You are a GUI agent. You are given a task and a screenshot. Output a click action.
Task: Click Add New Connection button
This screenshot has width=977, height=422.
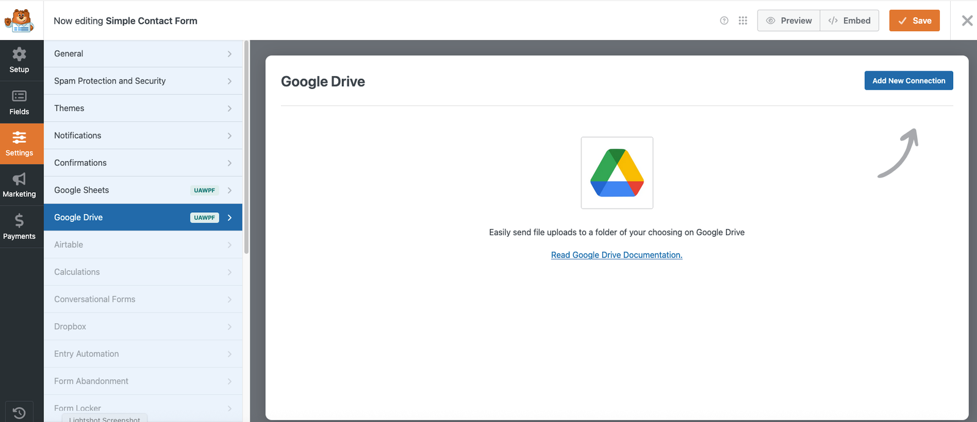[x=908, y=80]
